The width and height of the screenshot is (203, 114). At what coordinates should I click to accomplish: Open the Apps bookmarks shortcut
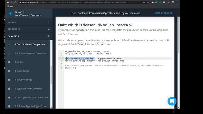[x=10, y=6]
